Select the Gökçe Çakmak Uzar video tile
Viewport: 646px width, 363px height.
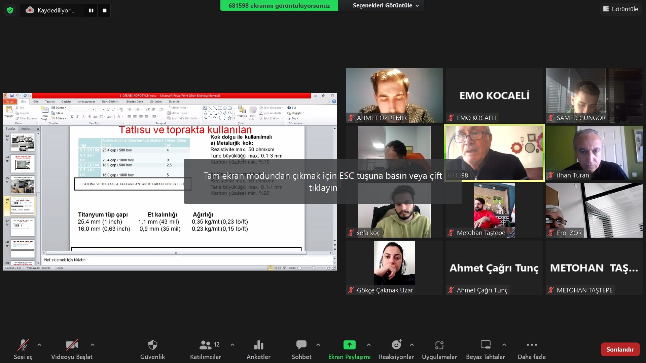394,268
